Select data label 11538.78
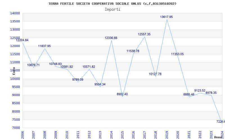225x140 pixels. tap(133, 51)
